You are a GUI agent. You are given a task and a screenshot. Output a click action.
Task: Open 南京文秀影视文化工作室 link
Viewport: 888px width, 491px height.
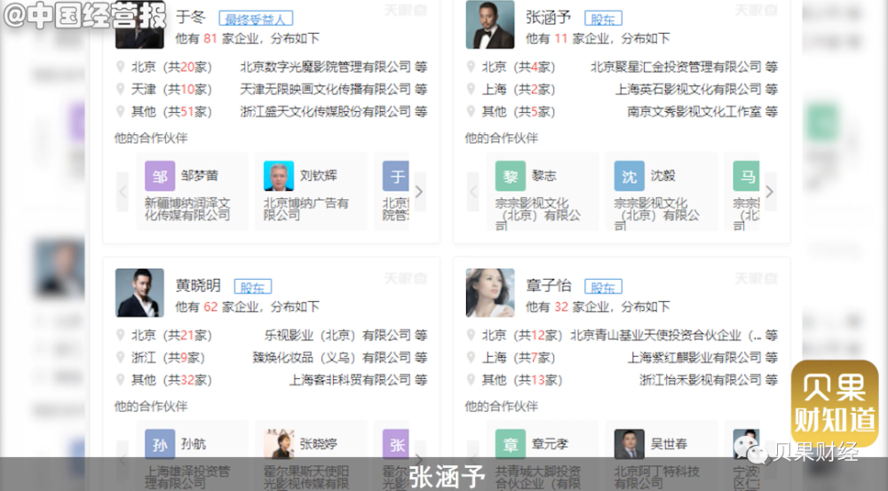tap(694, 112)
